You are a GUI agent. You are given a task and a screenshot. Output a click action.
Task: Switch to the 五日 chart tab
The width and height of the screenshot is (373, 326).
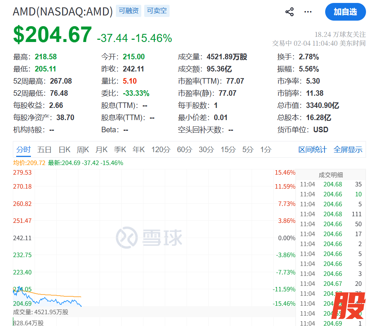pyautogui.click(x=45, y=150)
